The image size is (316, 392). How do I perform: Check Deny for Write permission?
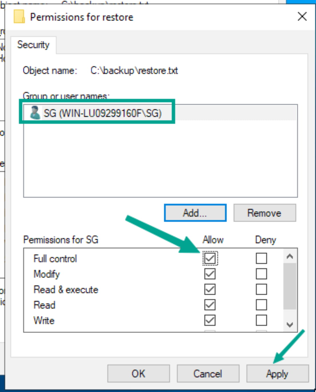[261, 320]
